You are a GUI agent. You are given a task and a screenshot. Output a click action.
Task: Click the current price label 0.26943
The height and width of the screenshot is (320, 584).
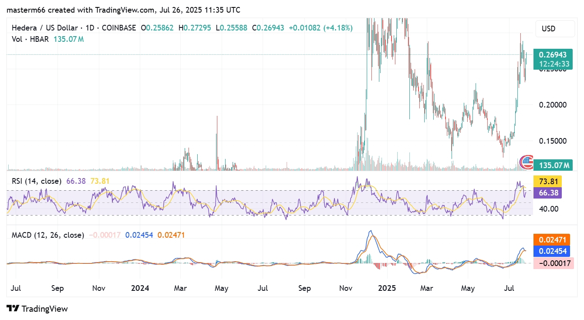coord(553,55)
